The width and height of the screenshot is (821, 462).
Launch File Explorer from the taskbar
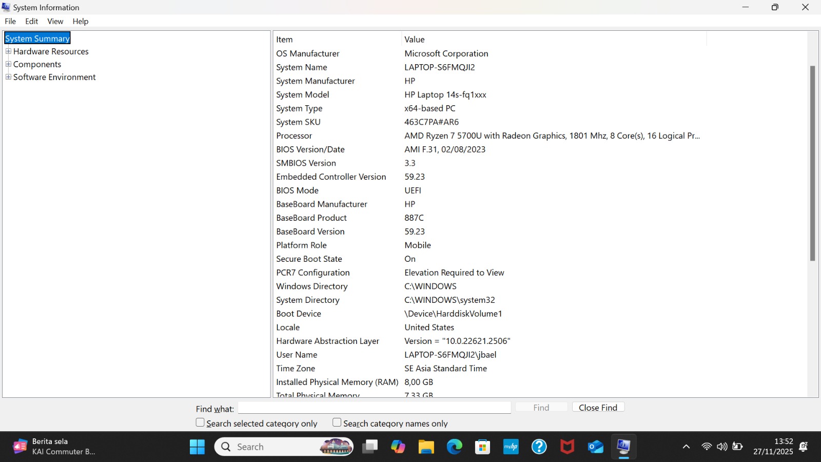pyautogui.click(x=426, y=447)
